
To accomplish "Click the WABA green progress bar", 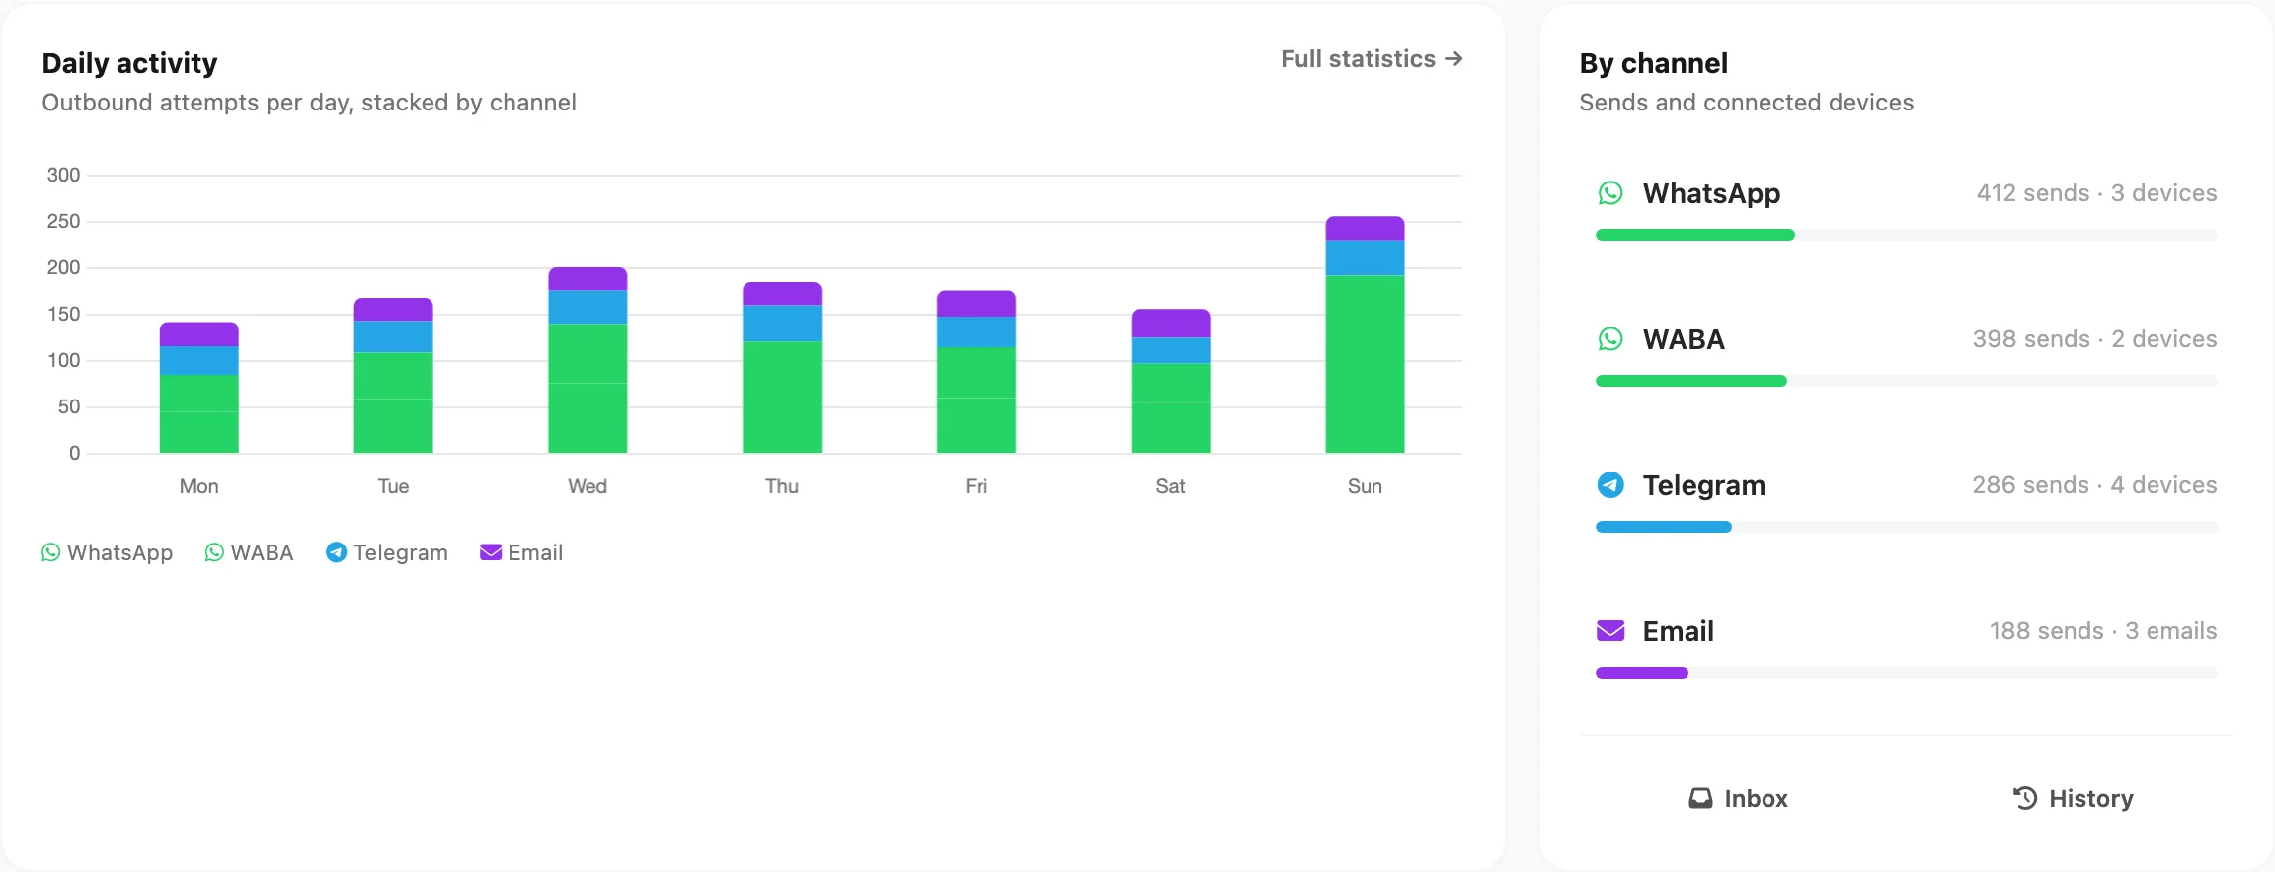I will click(x=1691, y=381).
